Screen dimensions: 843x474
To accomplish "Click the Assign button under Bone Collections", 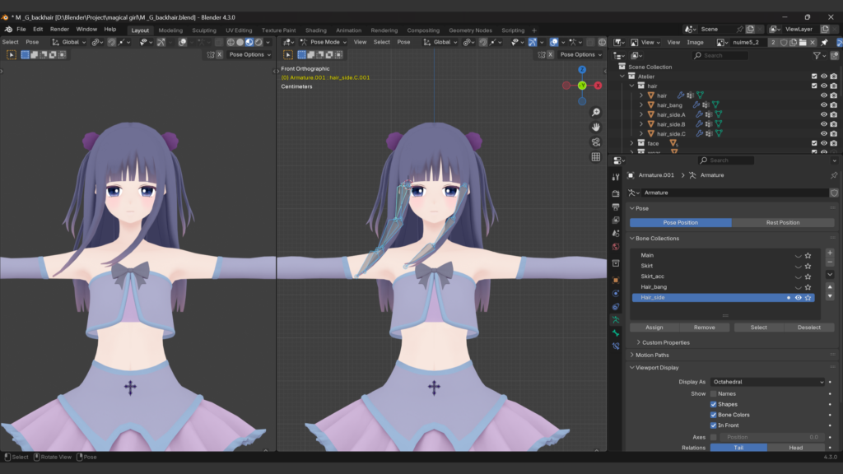I will [x=653, y=327].
